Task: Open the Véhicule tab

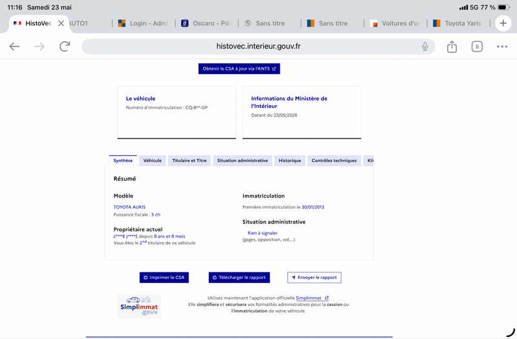Action: (x=153, y=160)
